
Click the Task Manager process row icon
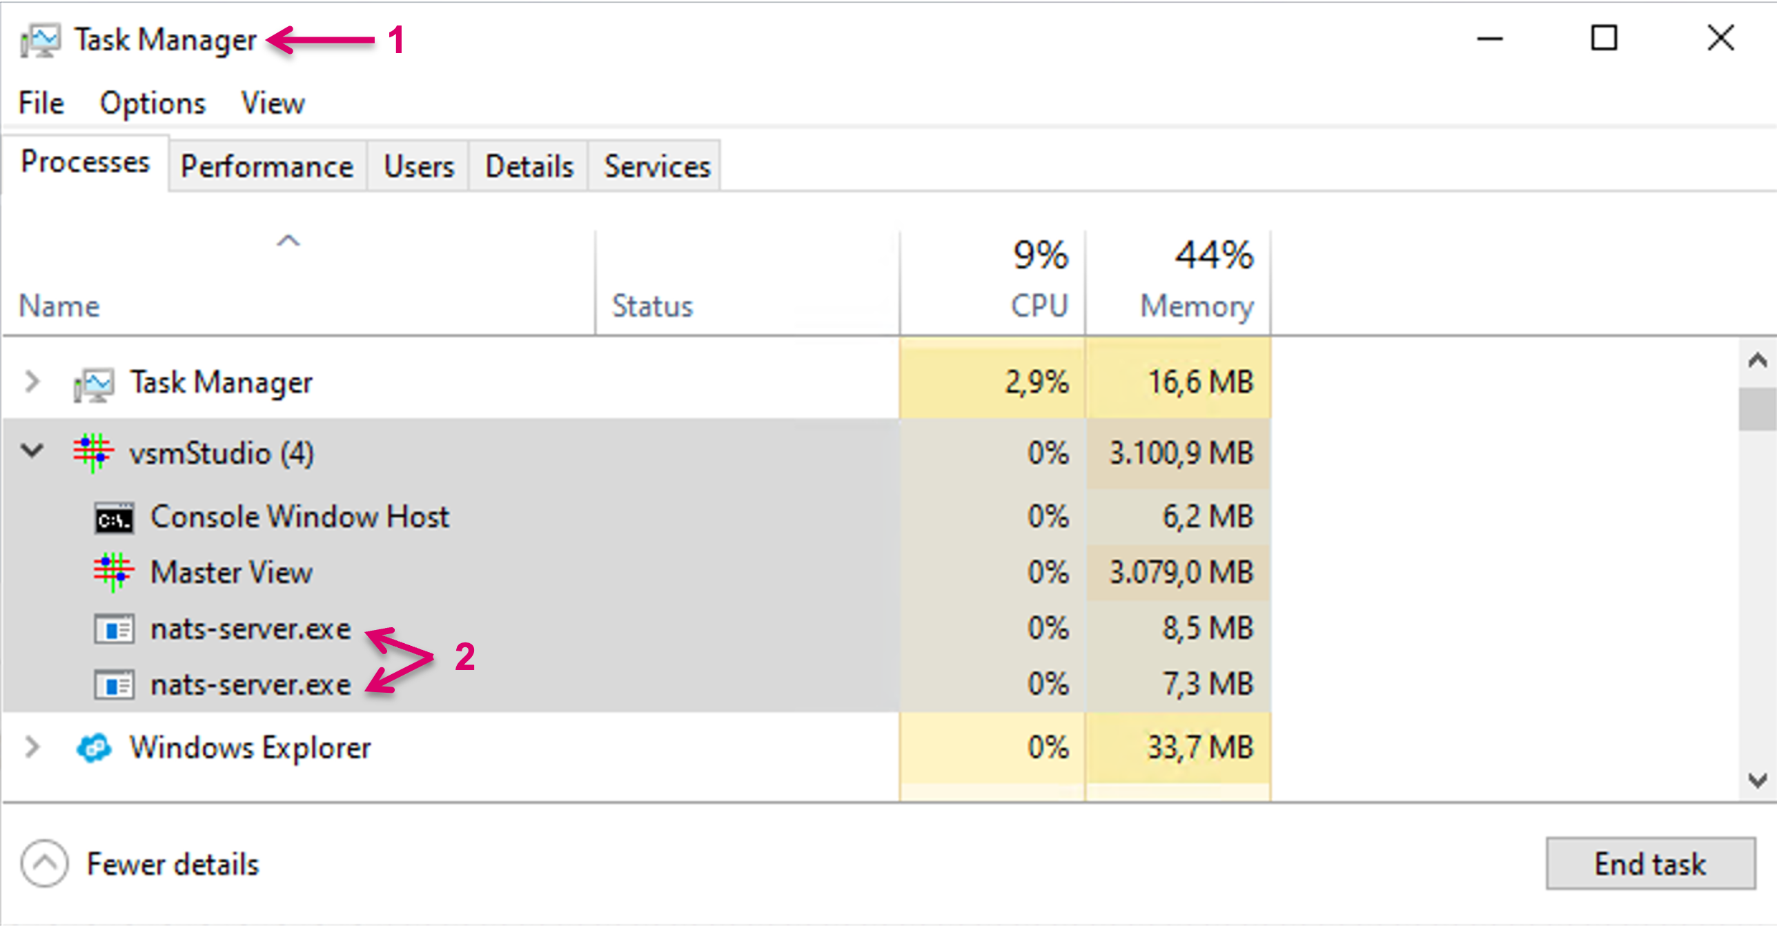click(x=93, y=384)
